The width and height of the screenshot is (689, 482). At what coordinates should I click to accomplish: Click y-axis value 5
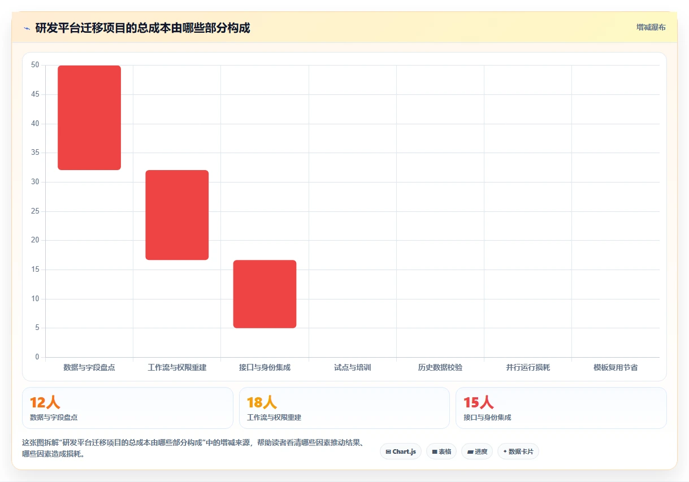(x=37, y=328)
